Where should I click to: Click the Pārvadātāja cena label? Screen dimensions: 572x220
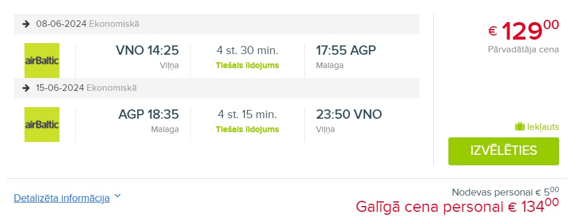523,49
